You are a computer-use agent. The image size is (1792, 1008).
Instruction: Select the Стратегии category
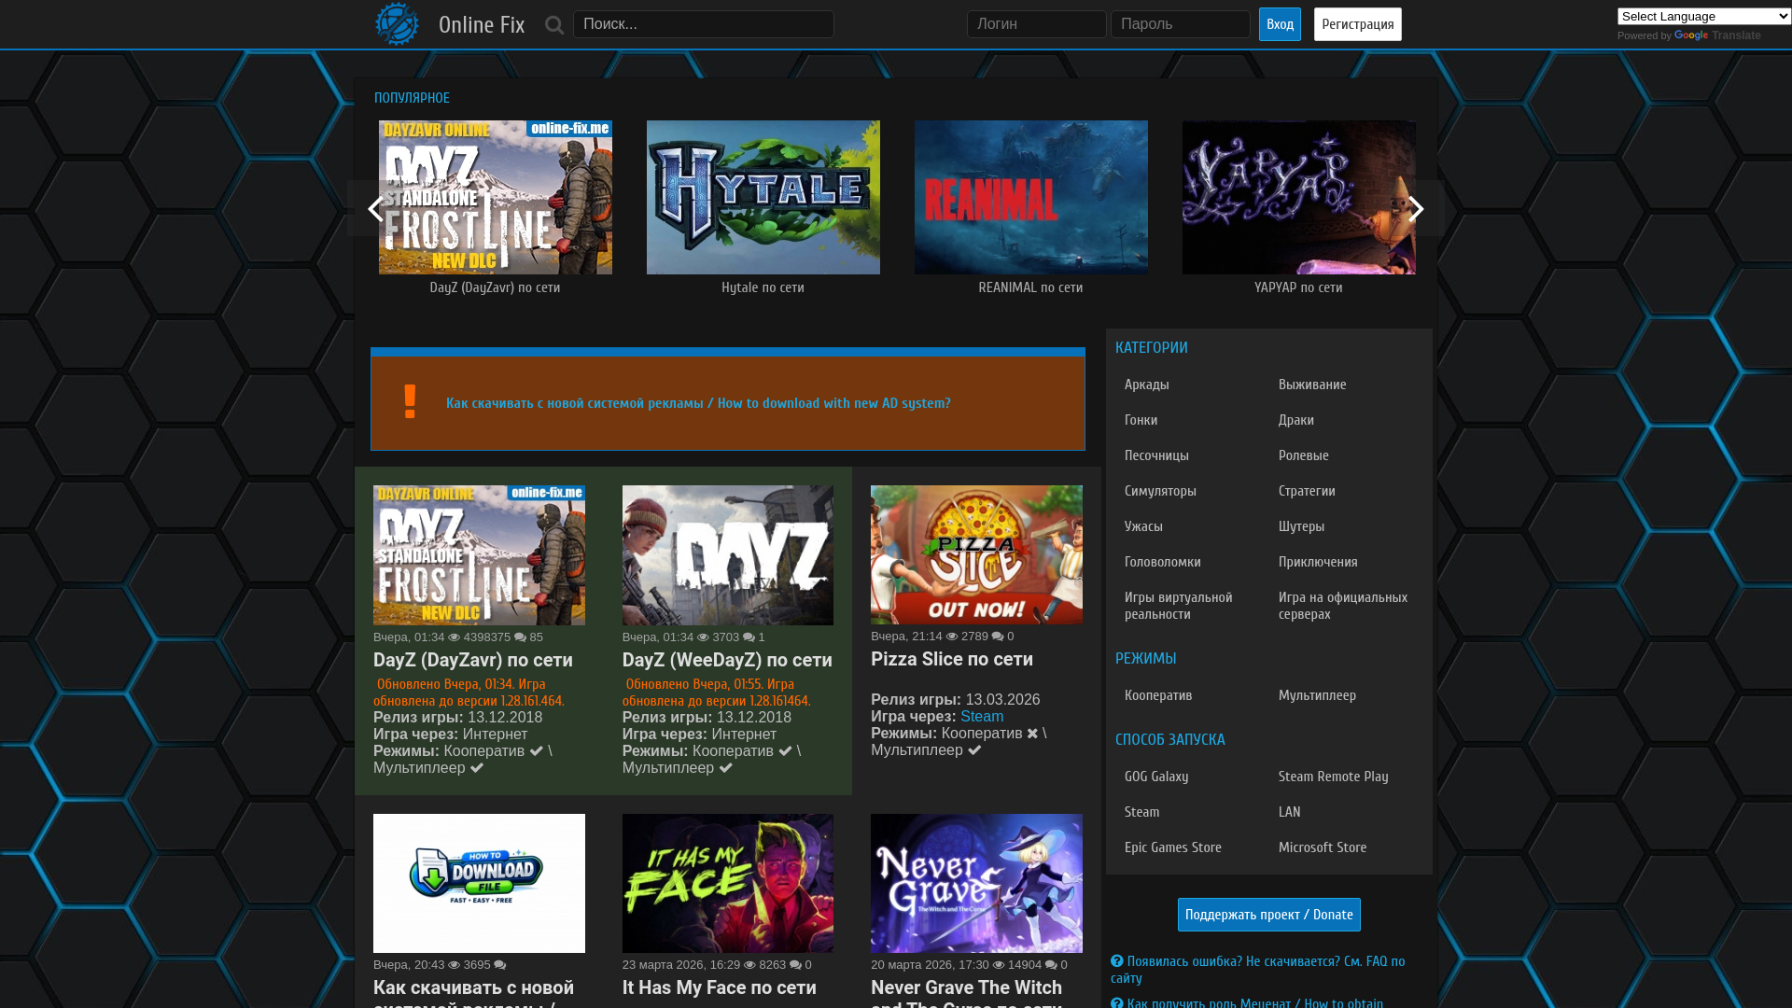tap(1307, 491)
